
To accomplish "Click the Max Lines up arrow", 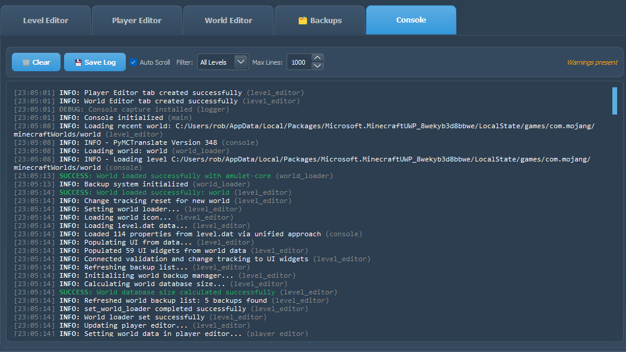I will pos(317,58).
